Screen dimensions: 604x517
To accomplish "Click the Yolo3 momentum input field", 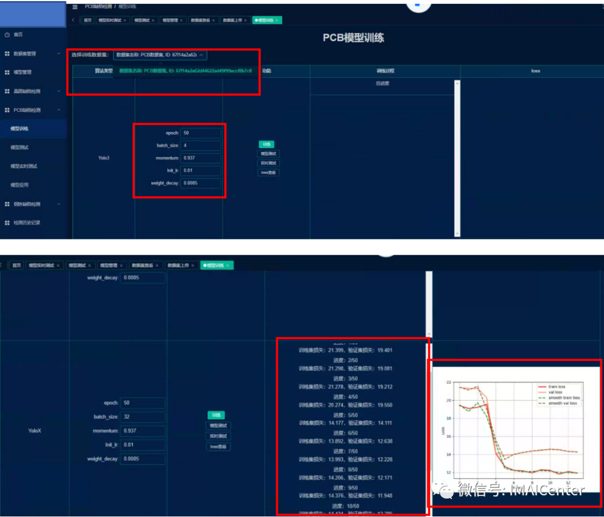I will [x=201, y=158].
